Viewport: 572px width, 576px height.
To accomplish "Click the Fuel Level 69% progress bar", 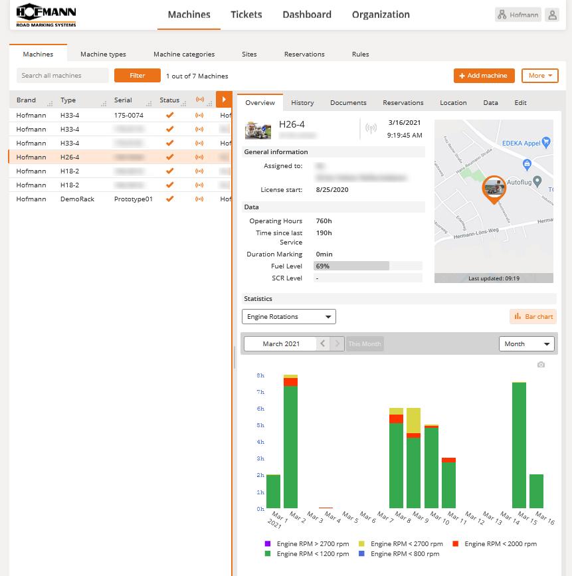I will [x=368, y=266].
